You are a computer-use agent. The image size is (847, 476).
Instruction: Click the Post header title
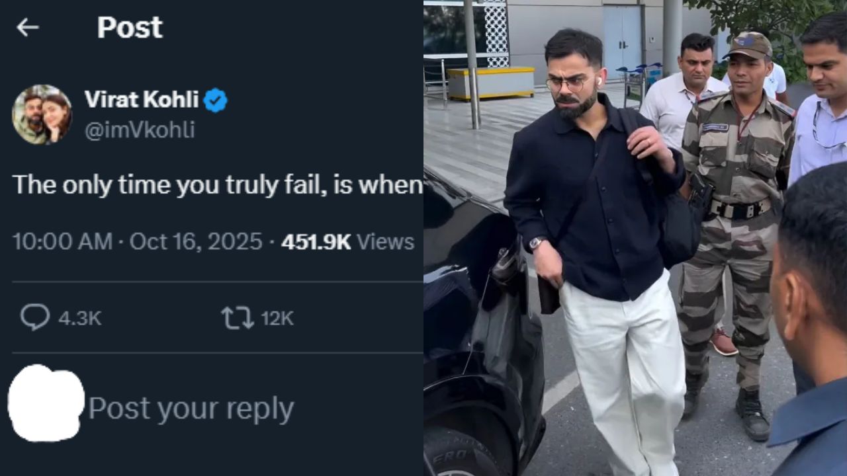pyautogui.click(x=130, y=27)
